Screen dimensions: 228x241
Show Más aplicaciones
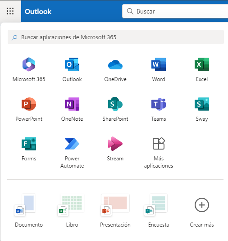[x=159, y=152]
